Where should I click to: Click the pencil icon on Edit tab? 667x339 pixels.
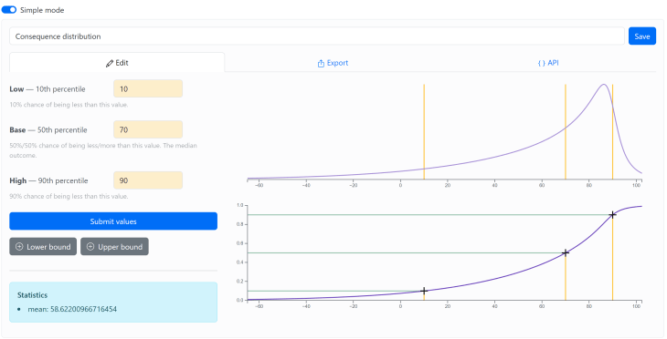[x=110, y=63]
